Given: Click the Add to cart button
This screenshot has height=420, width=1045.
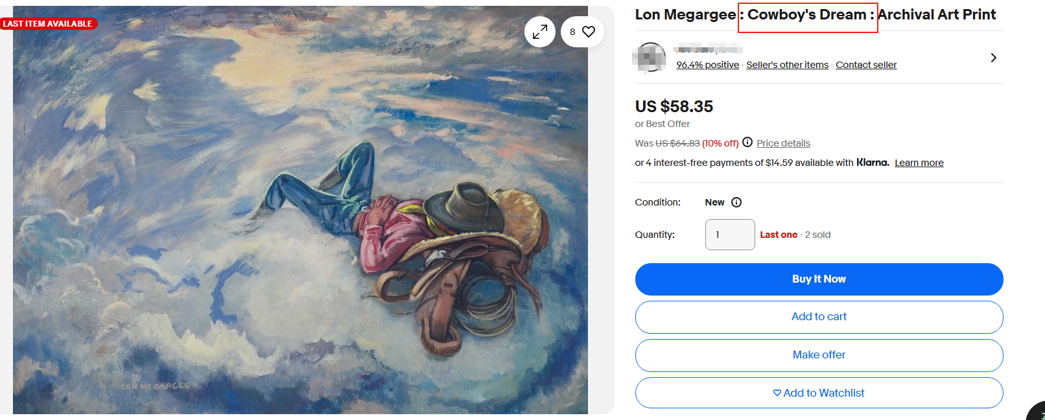Looking at the screenshot, I should tap(819, 317).
